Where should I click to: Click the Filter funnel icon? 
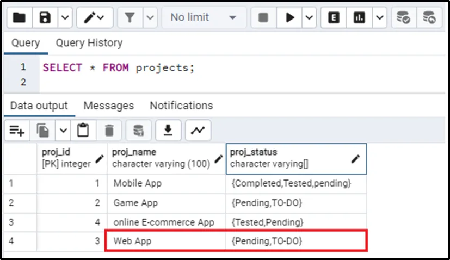[130, 18]
